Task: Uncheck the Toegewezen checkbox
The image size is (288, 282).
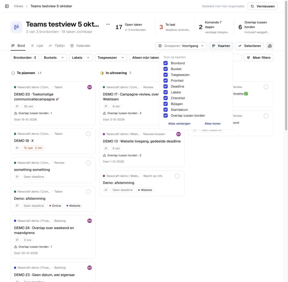Action: tap(166, 75)
